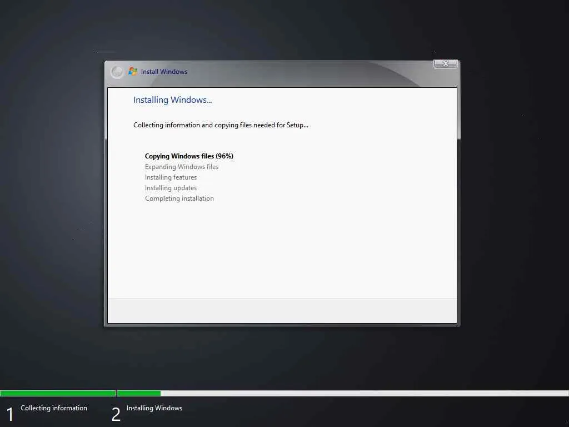569x427 pixels.
Task: Close the Install Windows dialog
Action: click(445, 64)
